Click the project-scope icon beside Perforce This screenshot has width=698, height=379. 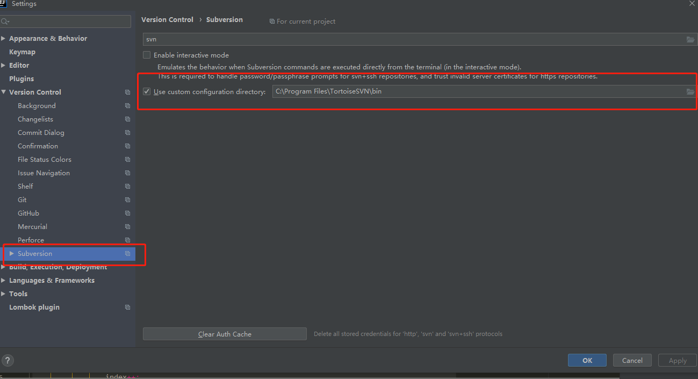click(127, 240)
